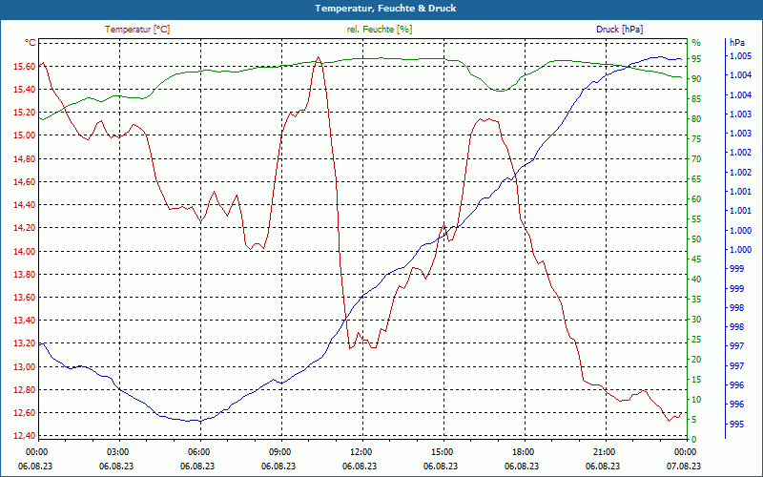Click the '14,20' temperature axis value
This screenshot has width=763, height=477.
(x=24, y=228)
